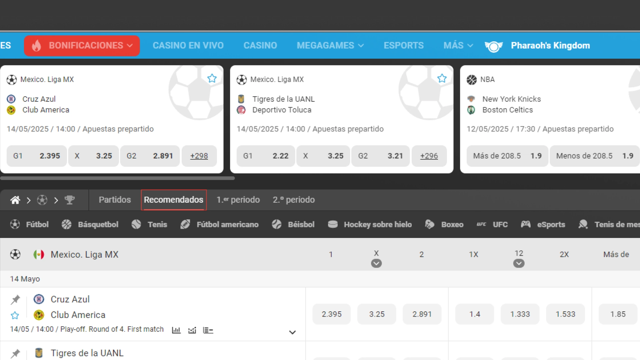640x360 pixels.
Task: Select 2.395 odds in match list row
Action: click(x=332, y=314)
